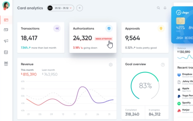The width and height of the screenshot is (193, 121).
Task: Click the Goal overview help icon
Action: click(163, 65)
